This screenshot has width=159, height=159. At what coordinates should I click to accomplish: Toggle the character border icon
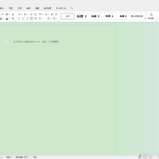pyautogui.click(x=13, y=18)
